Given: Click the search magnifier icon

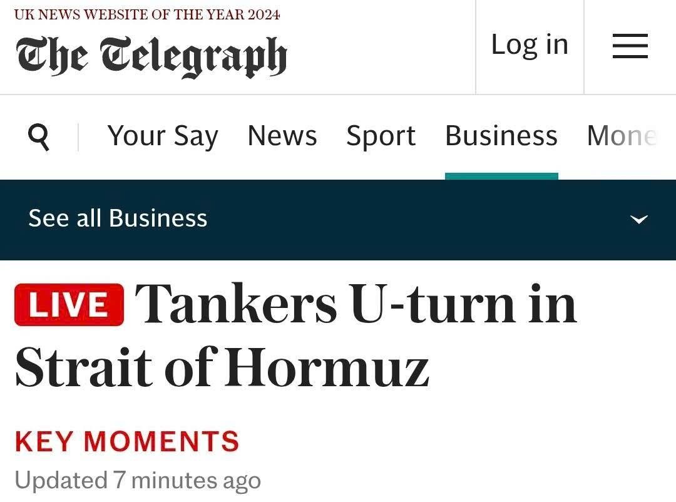Looking at the screenshot, I should click(x=39, y=136).
